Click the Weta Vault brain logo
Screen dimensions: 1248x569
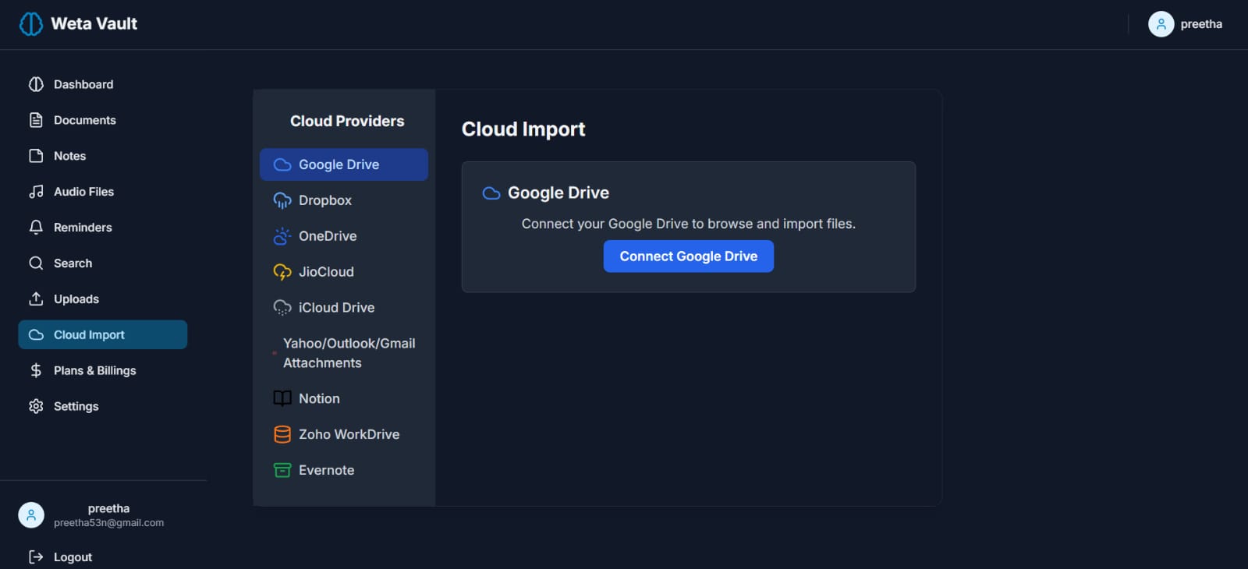point(31,24)
